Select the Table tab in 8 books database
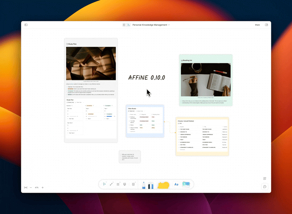Image resolution: width=292 pixels, height=214 pixels. 180,124
